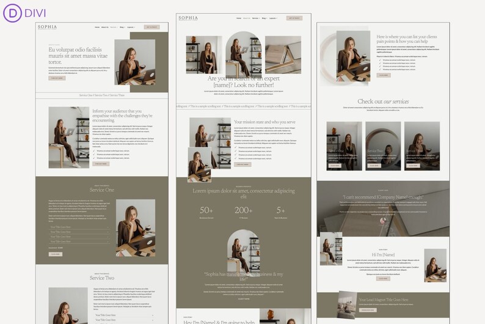Click the Sophia logo in left mockup
This screenshot has width=485, height=324.
coord(47,28)
